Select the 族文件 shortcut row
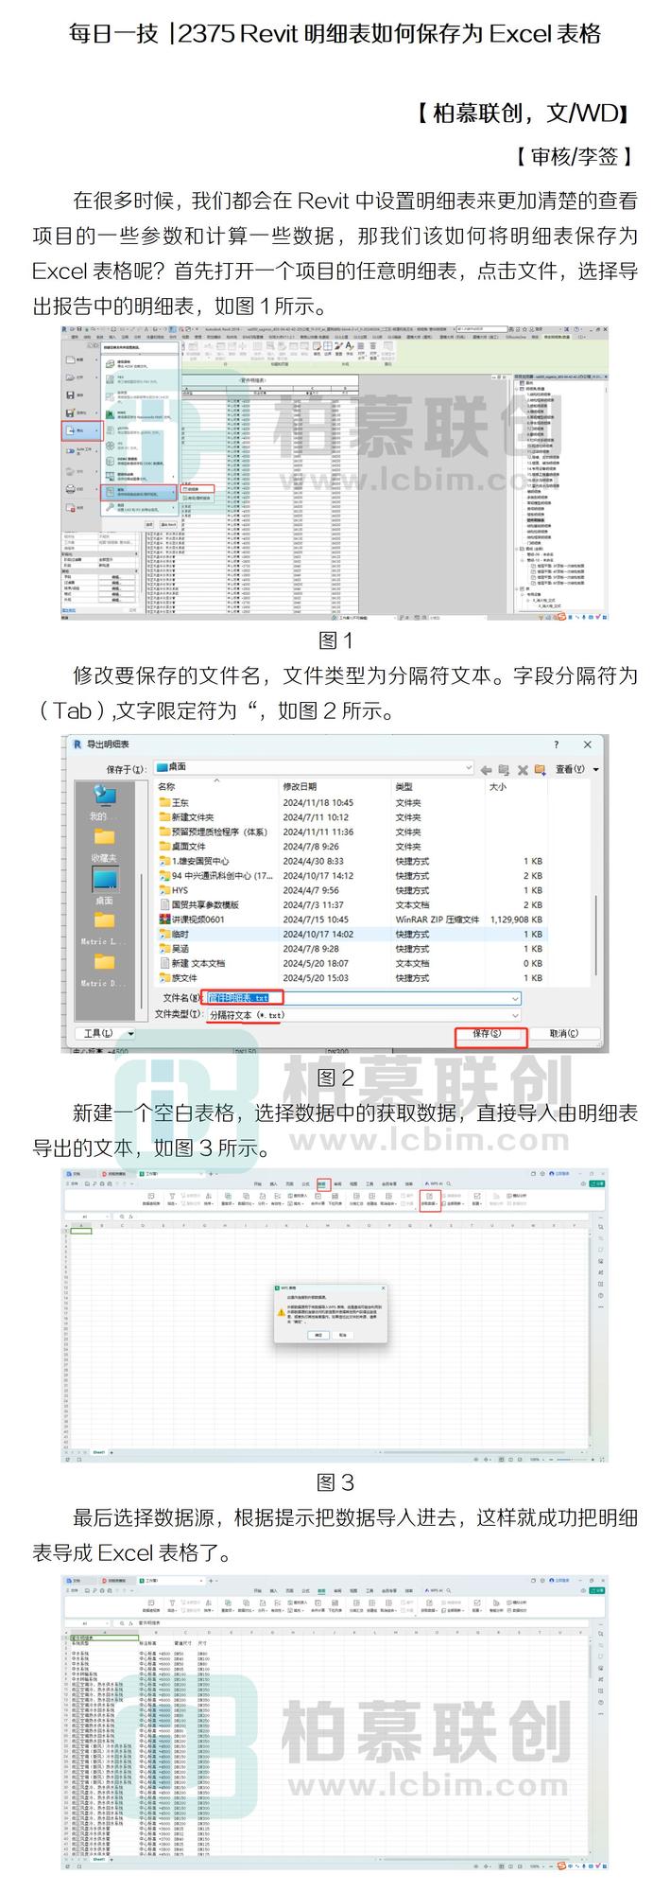The width and height of the screenshot is (670, 1892). click(x=352, y=978)
